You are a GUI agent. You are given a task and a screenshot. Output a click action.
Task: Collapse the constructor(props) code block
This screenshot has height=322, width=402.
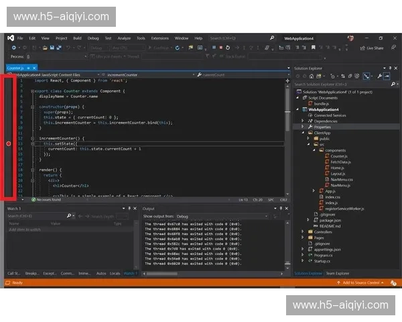coord(33,107)
